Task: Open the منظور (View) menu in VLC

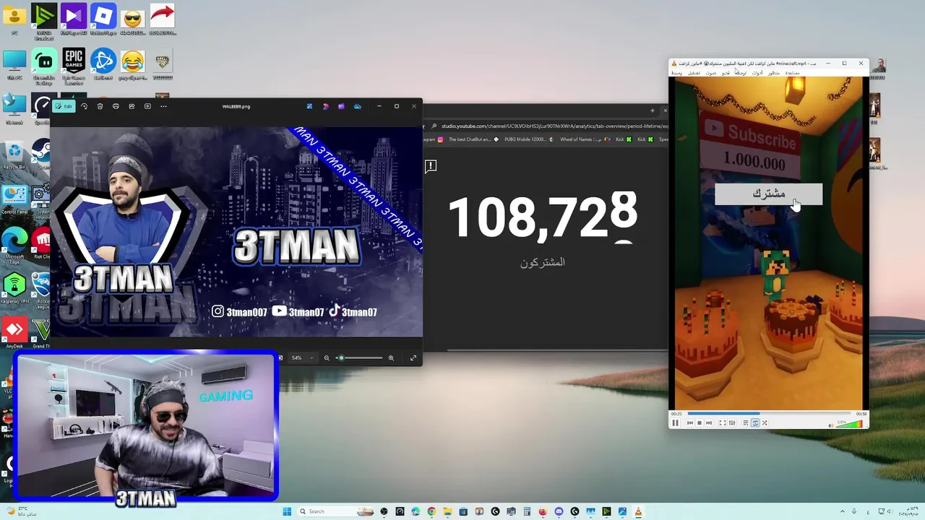Action: click(x=774, y=73)
